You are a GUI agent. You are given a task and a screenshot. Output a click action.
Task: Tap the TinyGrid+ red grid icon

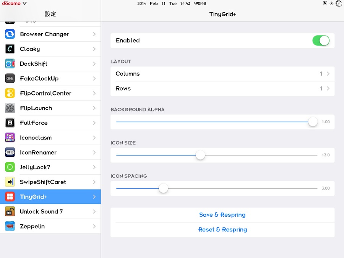(10, 196)
